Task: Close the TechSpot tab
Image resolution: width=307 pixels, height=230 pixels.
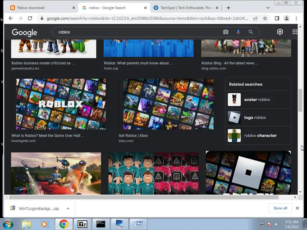Action: pyautogui.click(x=217, y=8)
